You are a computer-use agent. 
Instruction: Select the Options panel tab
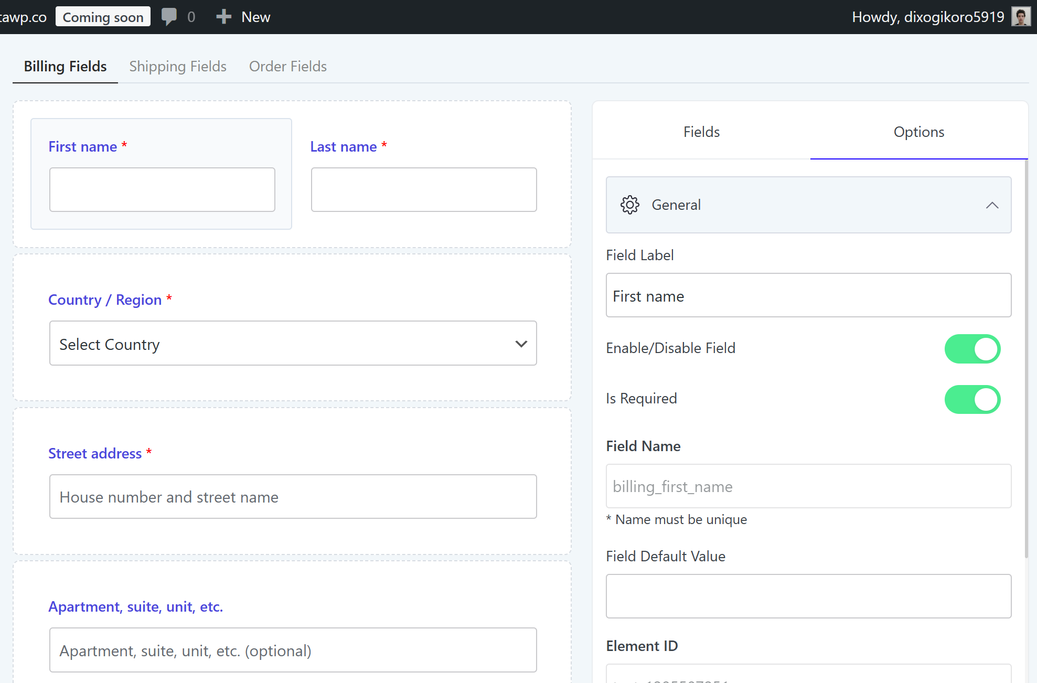[918, 132]
